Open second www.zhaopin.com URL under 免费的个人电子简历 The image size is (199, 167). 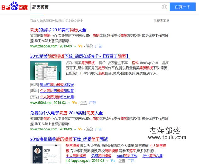coord(44,129)
